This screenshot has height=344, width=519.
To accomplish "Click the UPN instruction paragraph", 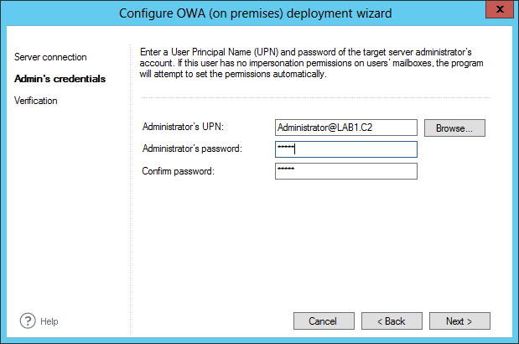I will (x=311, y=63).
